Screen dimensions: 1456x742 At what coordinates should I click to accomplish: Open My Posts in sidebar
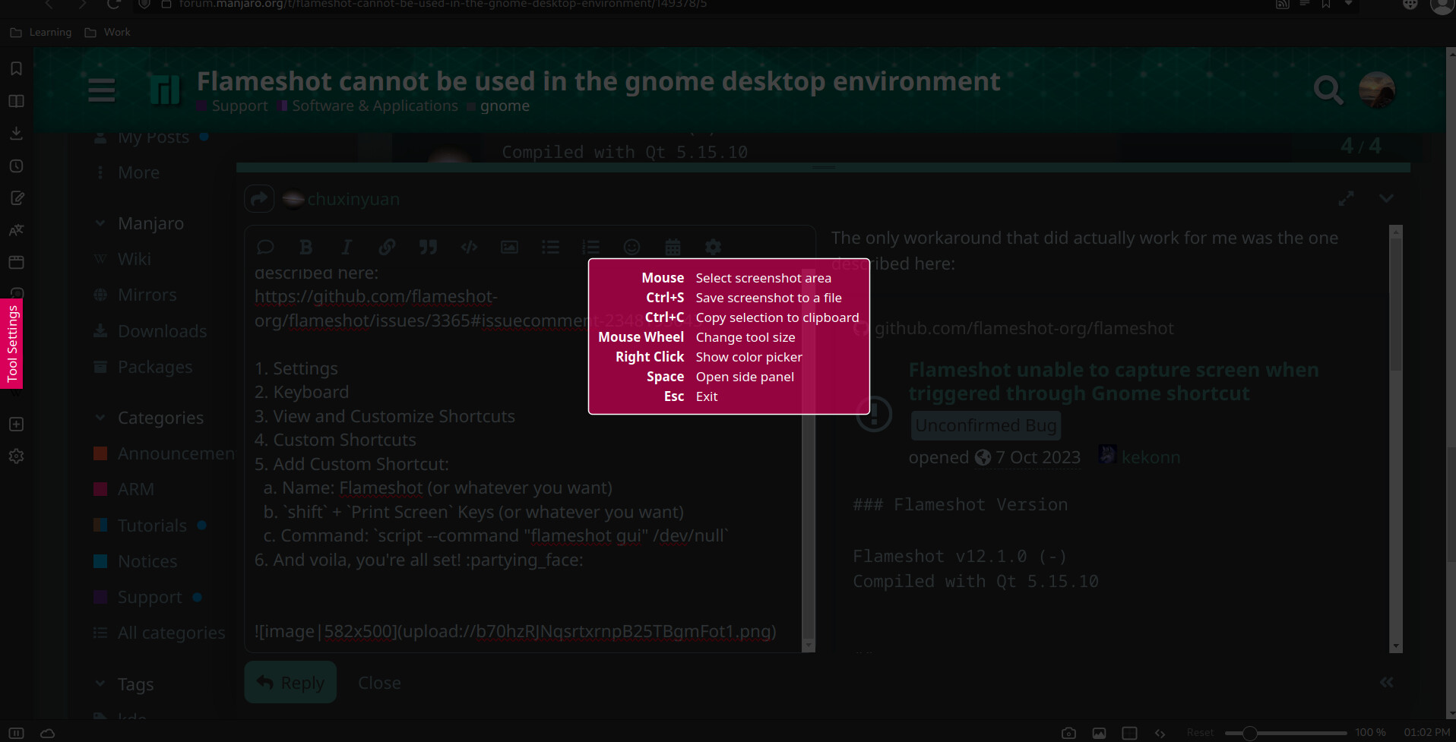[153, 137]
